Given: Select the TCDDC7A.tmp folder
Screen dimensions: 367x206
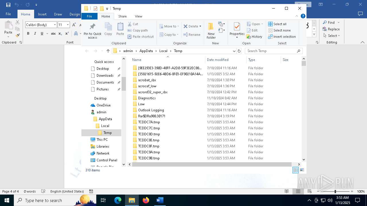Looking at the screenshot, I should 149,122.
